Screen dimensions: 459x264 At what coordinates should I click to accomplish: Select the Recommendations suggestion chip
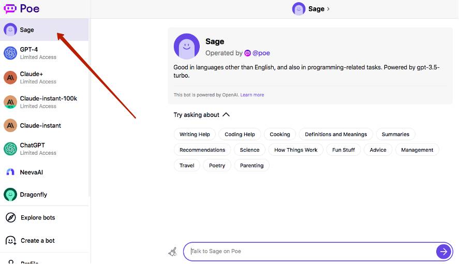[202, 150]
